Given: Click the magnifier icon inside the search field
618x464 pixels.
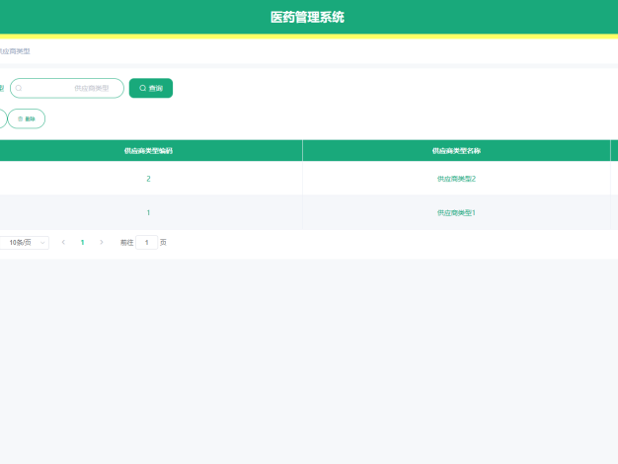Looking at the screenshot, I should pos(19,88).
